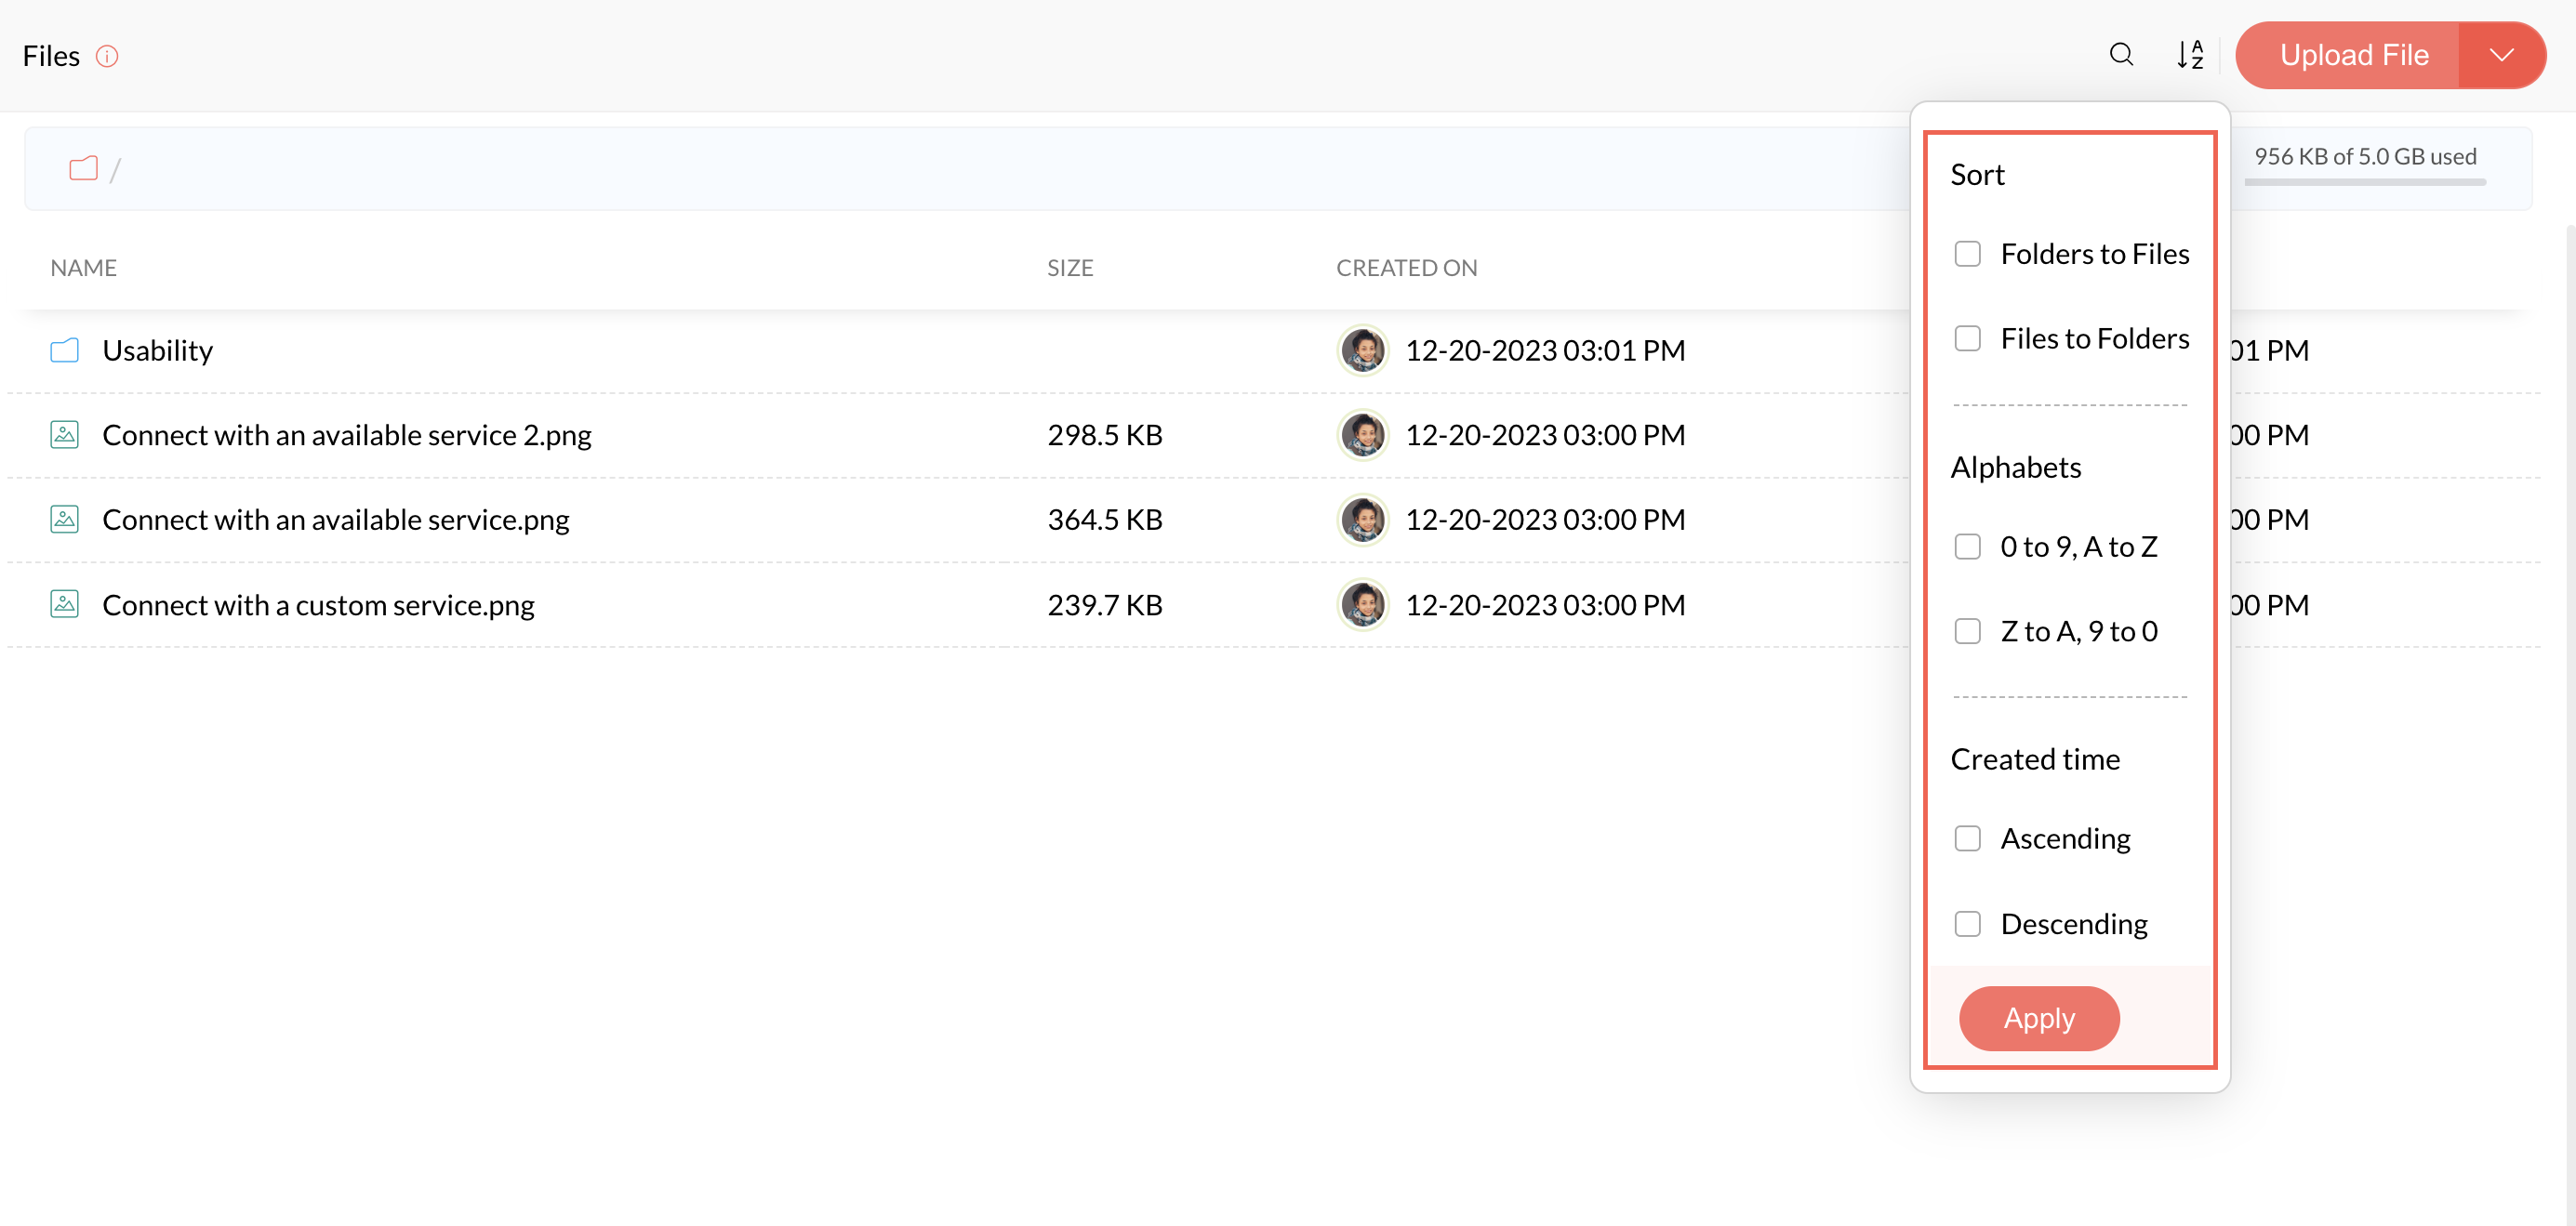Click image icon for Connect with an available service 2.png
This screenshot has height=1226, width=2576.
[65, 435]
